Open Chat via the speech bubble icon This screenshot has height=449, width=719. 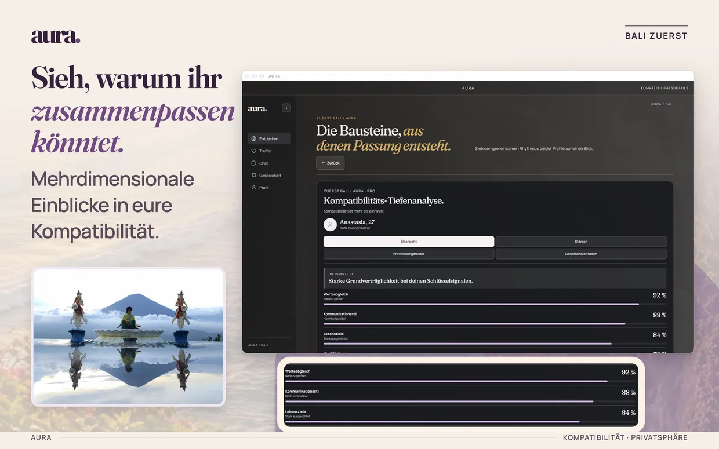pyautogui.click(x=254, y=163)
